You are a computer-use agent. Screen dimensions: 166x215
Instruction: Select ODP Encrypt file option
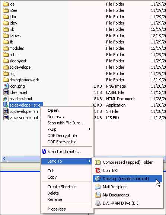(x=62, y=142)
